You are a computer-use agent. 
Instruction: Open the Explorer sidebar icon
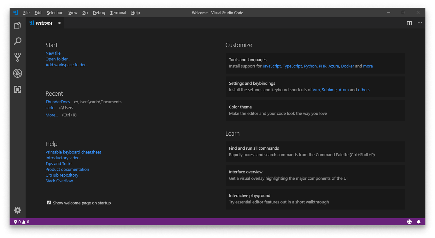tap(17, 25)
